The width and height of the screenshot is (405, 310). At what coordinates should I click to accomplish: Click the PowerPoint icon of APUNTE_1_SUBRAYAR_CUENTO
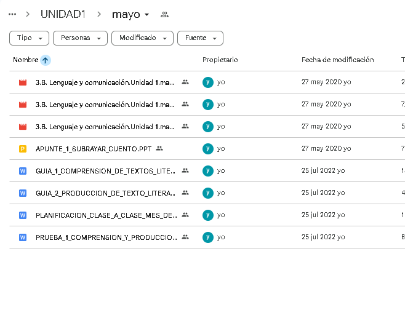(x=23, y=149)
